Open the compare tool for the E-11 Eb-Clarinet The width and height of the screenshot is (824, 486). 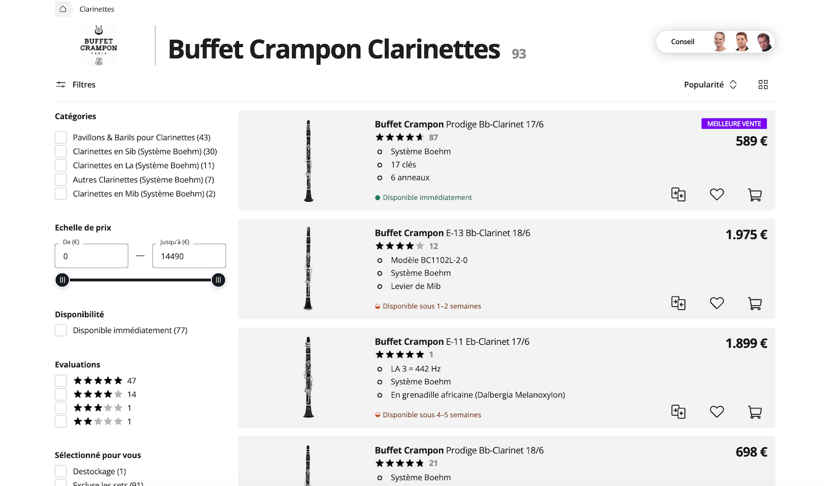(x=679, y=412)
